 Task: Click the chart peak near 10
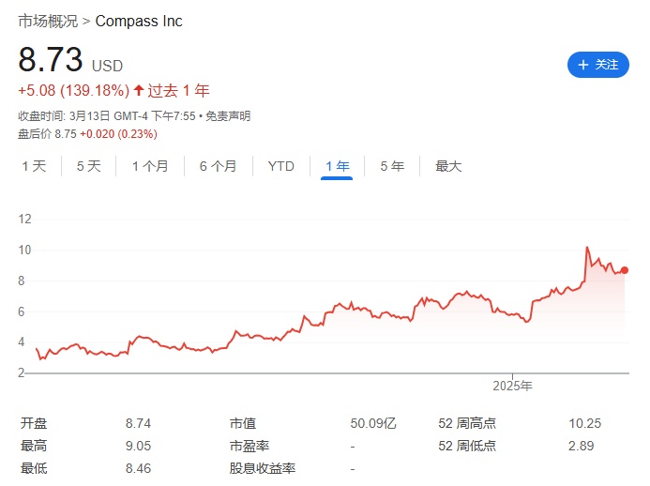[x=587, y=248]
